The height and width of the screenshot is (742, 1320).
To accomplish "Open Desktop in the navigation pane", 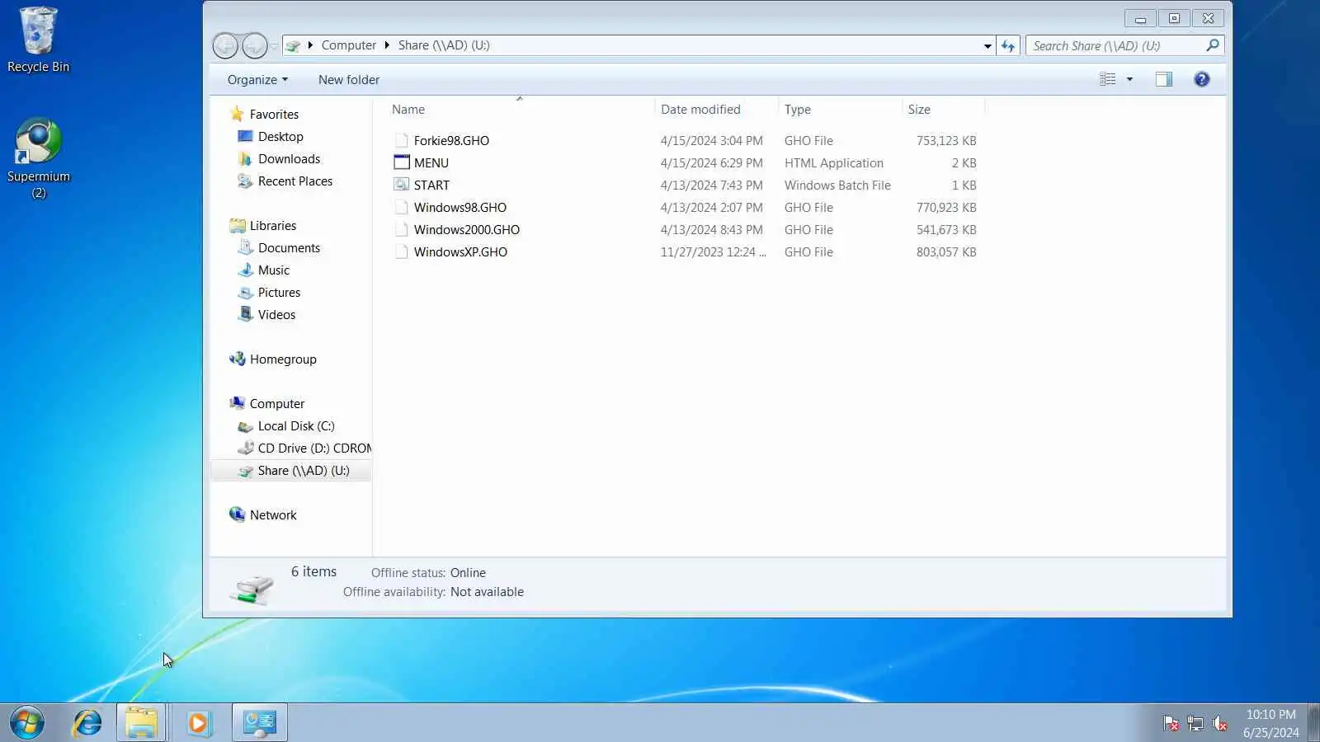I will [280, 136].
